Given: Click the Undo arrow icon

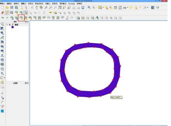Looking at the screenshot, I should (x=2, y=18).
